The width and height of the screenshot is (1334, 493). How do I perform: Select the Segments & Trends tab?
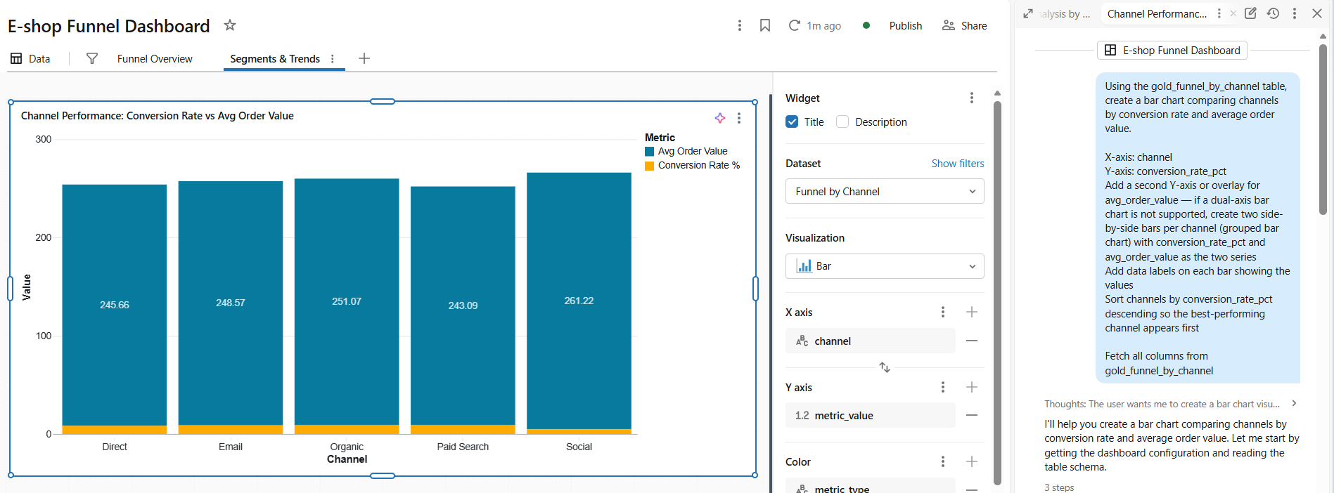[275, 58]
